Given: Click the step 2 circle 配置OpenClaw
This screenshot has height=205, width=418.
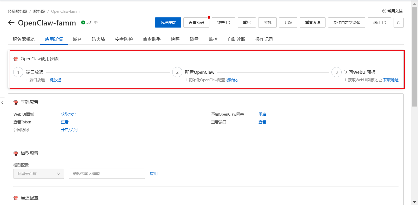Looking at the screenshot, I should (x=177, y=72).
